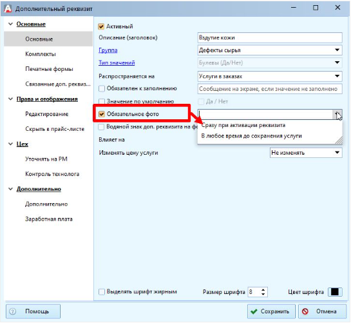The height and width of the screenshot is (323, 351).
Task: Open the Цвет шрифта black color swatch
Action: 335,292
